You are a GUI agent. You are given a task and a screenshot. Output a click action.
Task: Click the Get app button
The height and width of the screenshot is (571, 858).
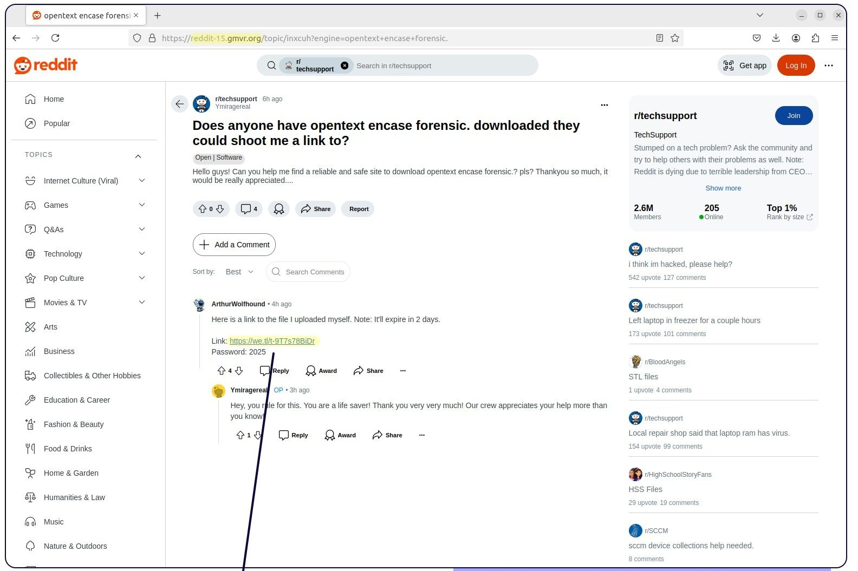[x=745, y=65]
